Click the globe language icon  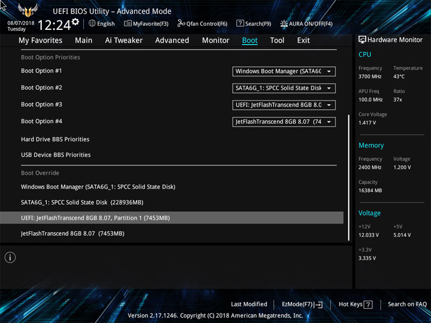92,23
